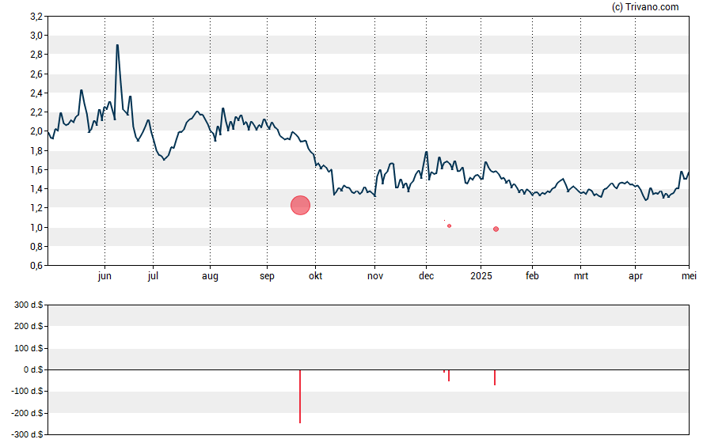The width and height of the screenshot is (703, 447).
Task: Click the 'apr' x-axis label
Action: pyautogui.click(x=636, y=276)
